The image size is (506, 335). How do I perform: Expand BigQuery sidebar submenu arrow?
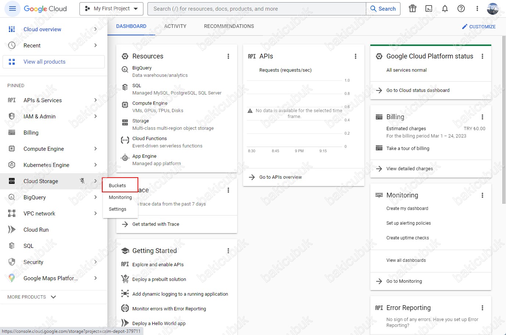point(95,197)
